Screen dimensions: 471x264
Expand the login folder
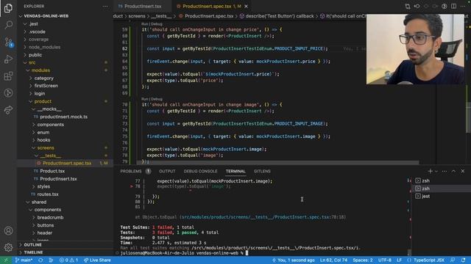click(39, 93)
